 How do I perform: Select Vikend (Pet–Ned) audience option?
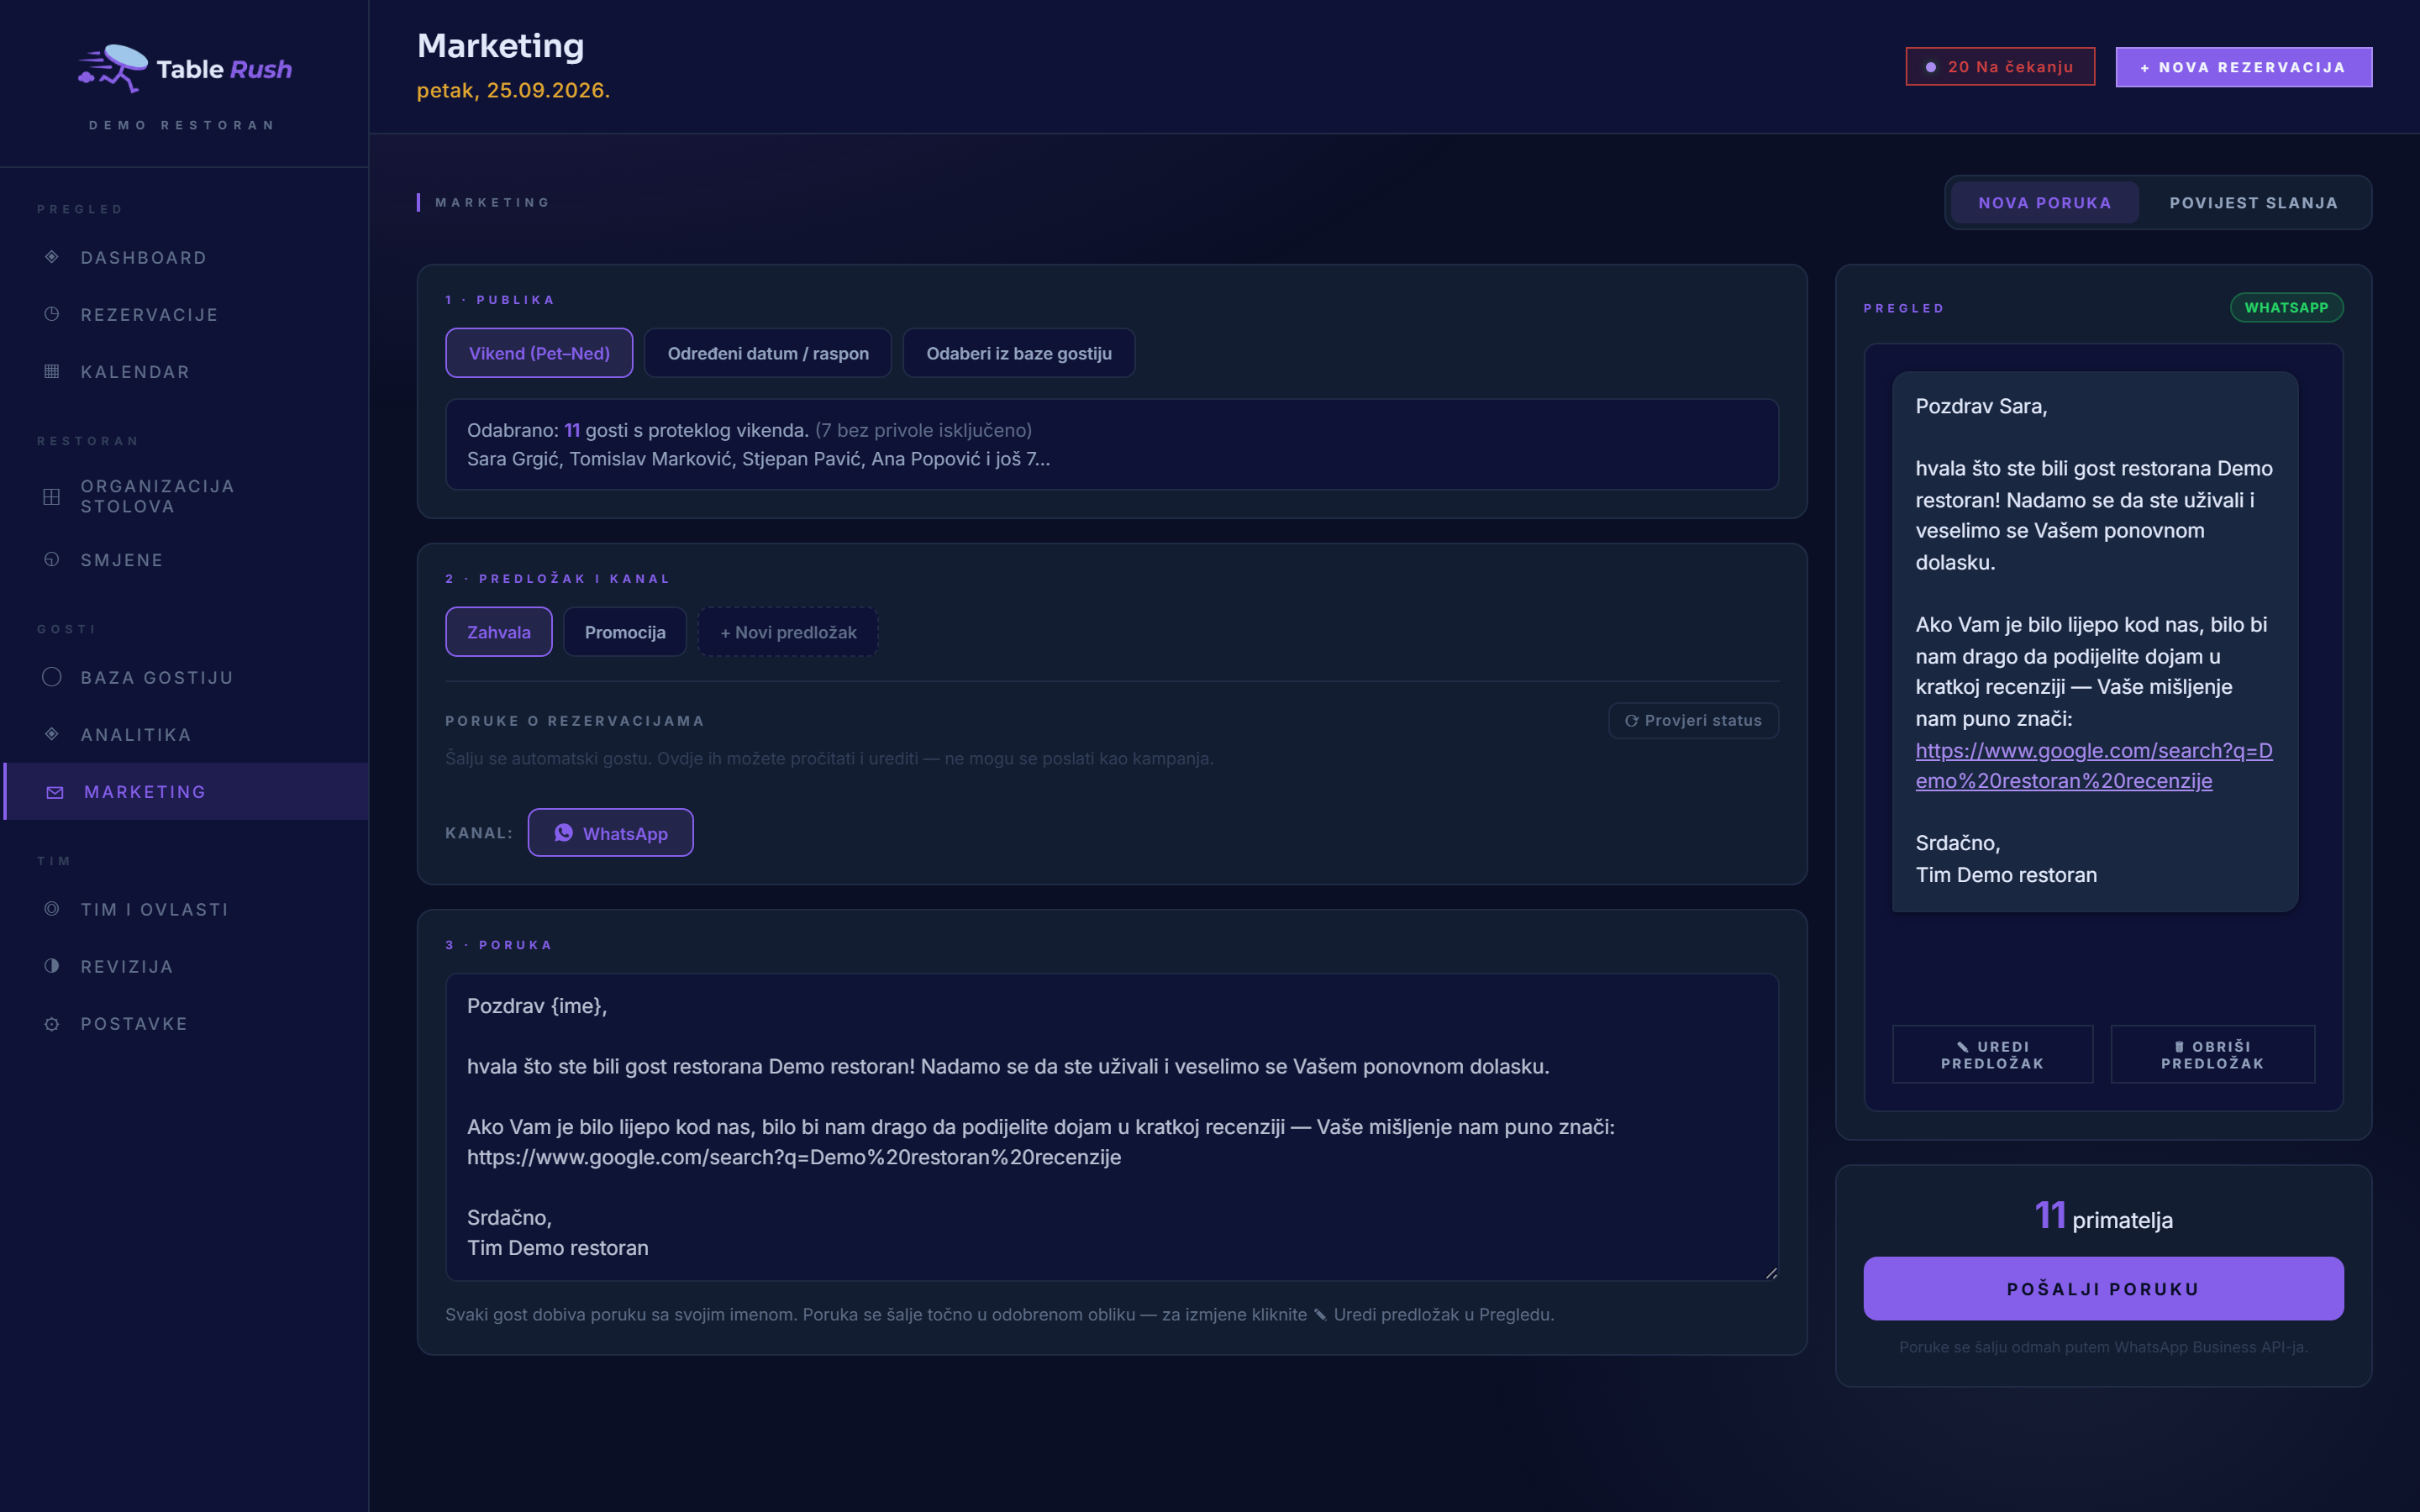(x=539, y=353)
